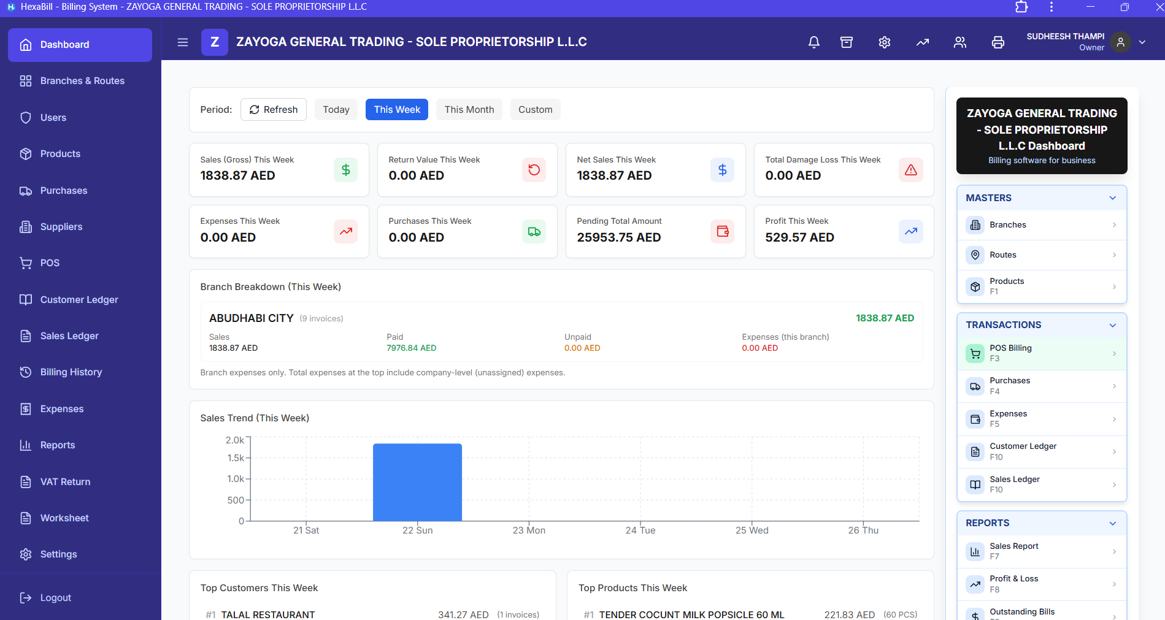The width and height of the screenshot is (1165, 620).
Task: Click the trending chart icon in header
Action: click(x=923, y=42)
